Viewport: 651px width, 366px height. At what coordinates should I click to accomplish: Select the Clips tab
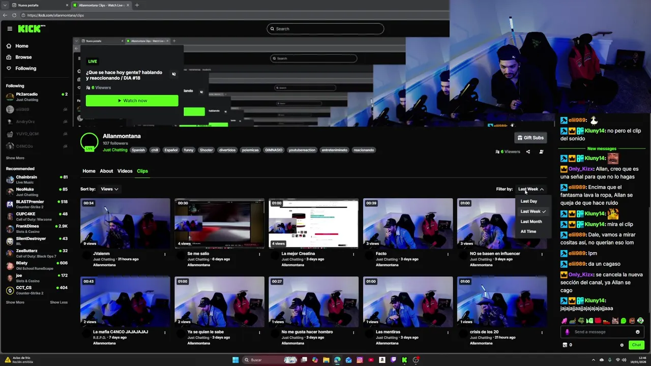pos(142,171)
